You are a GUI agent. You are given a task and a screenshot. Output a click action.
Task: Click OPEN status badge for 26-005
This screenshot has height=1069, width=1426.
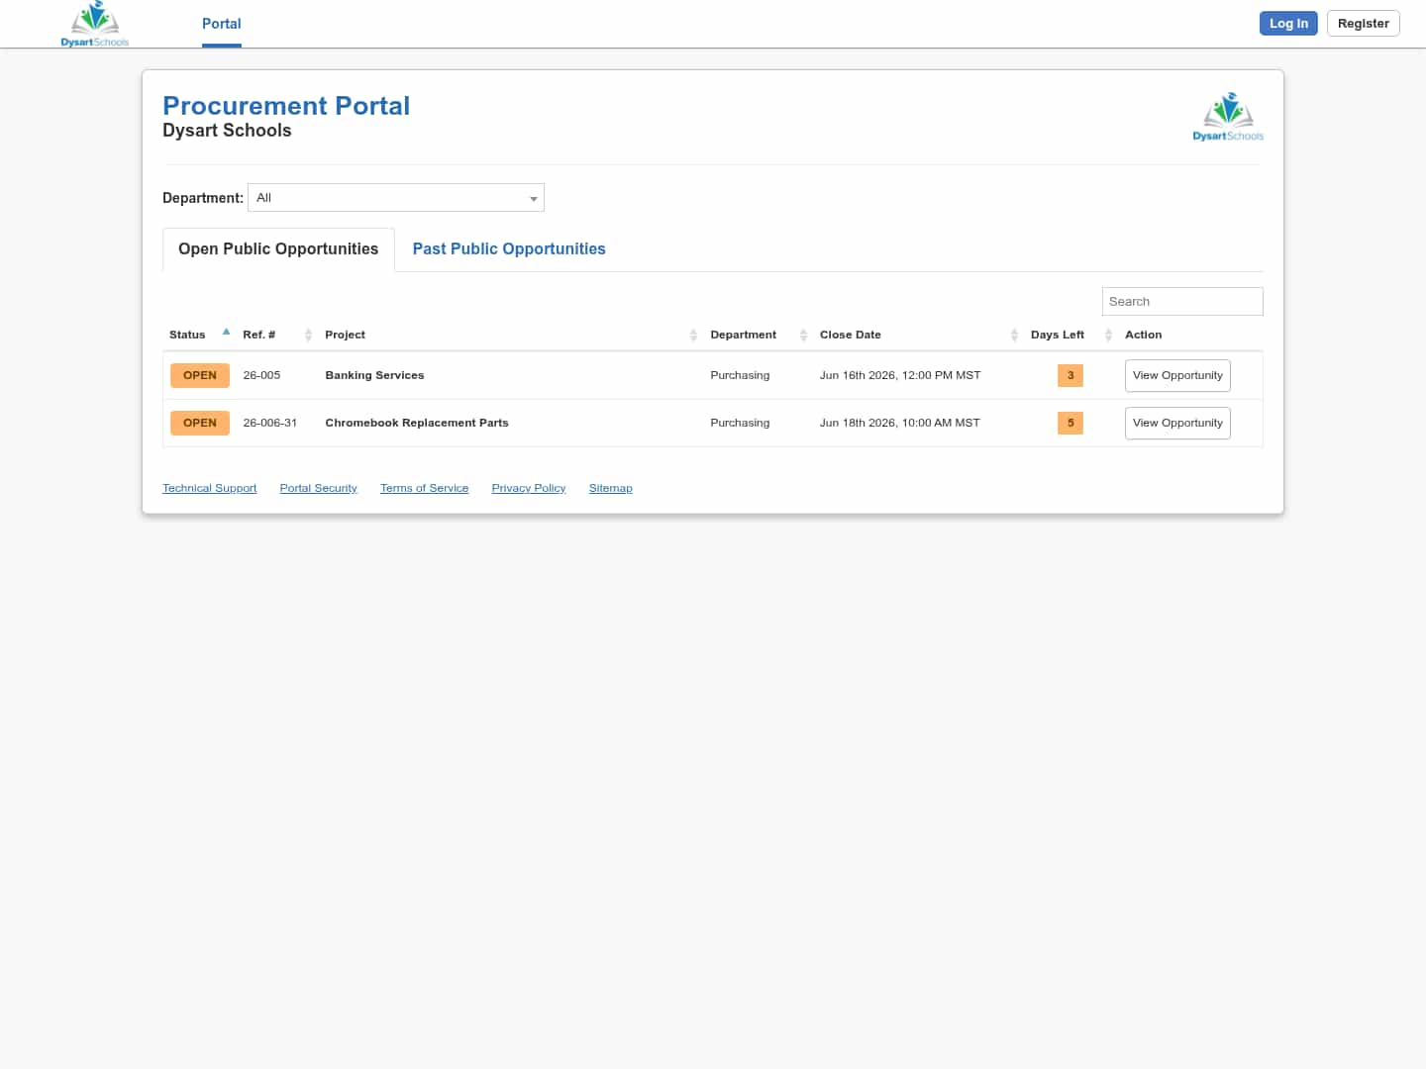(x=200, y=376)
